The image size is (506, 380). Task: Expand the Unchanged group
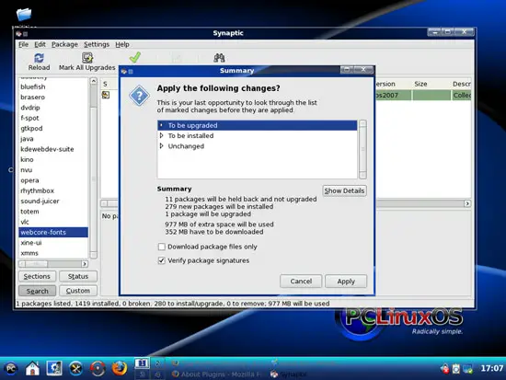(161, 146)
